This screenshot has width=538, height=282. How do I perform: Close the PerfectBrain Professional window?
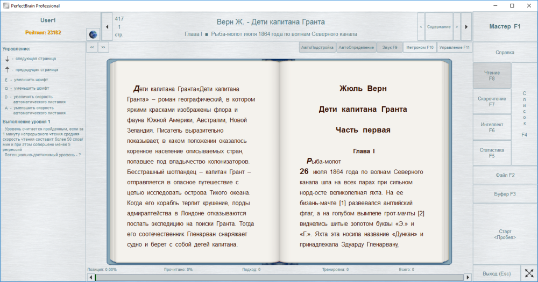(x=529, y=5)
